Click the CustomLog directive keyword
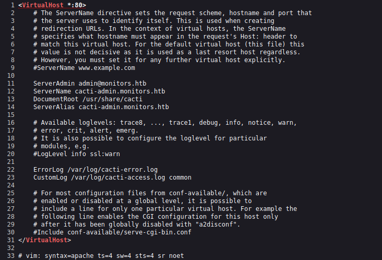 [51, 178]
